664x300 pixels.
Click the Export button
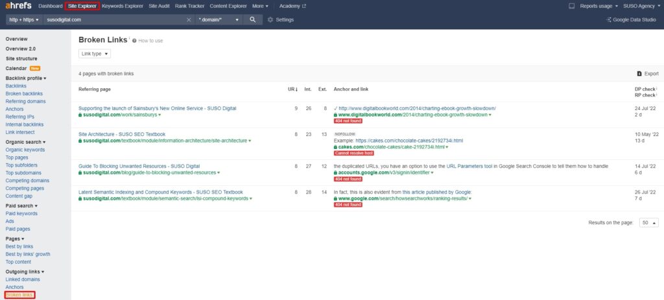(x=648, y=74)
